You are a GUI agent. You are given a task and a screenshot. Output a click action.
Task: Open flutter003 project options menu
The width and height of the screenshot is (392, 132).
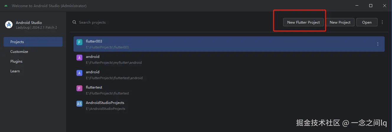pos(378,44)
